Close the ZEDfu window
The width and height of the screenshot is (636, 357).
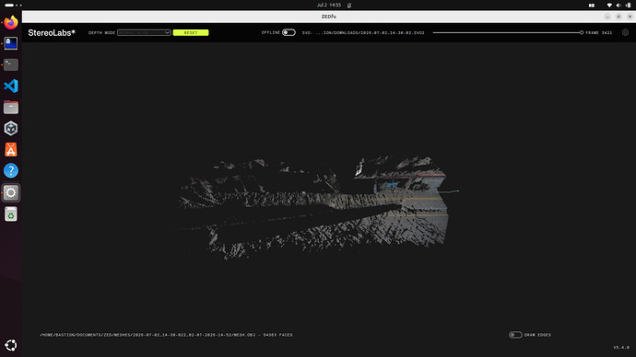630,17
